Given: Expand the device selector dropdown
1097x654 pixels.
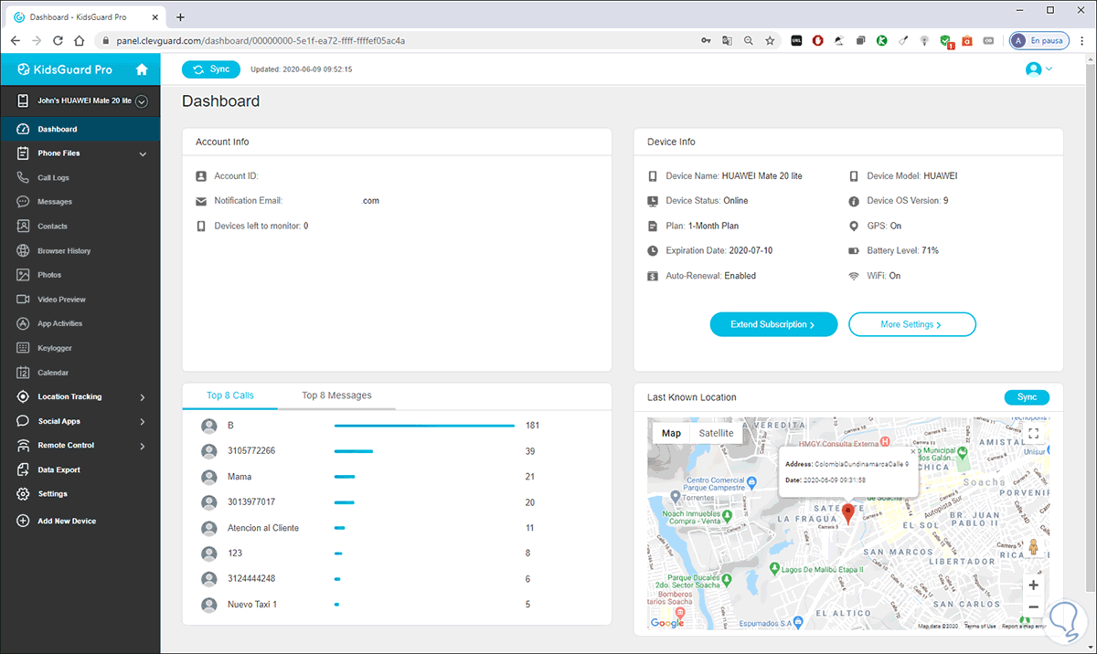Looking at the screenshot, I should 142,101.
